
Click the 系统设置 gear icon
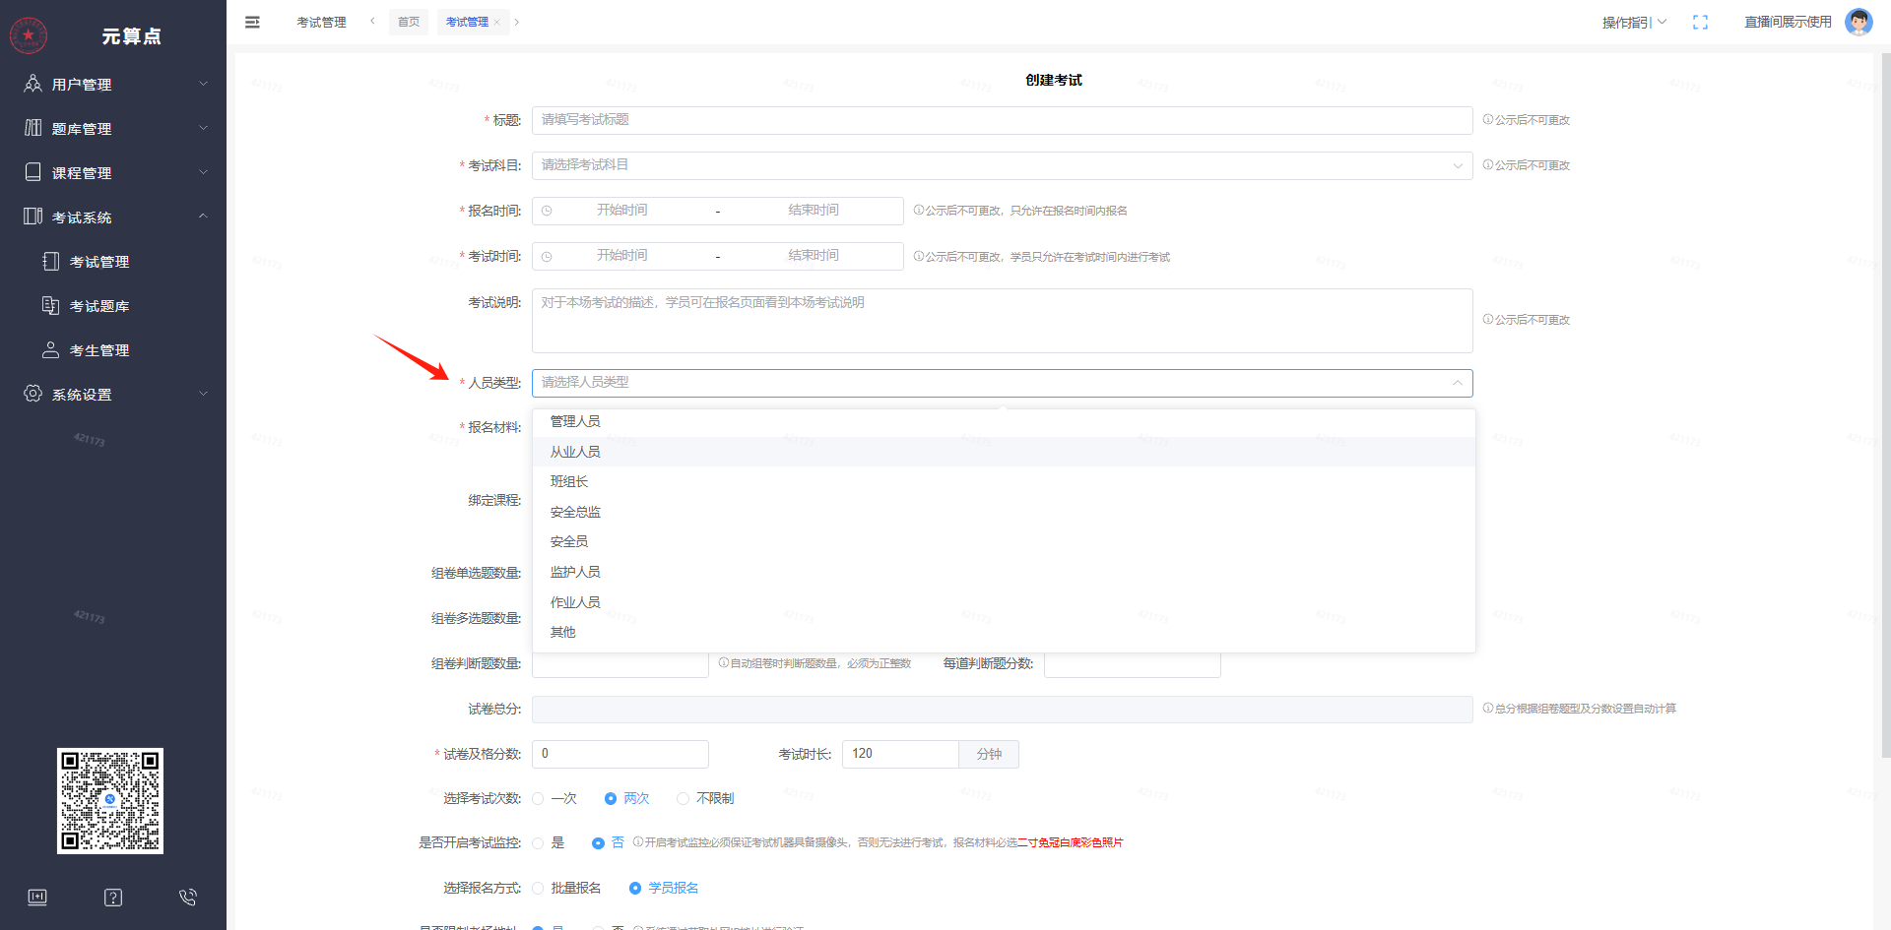click(33, 394)
